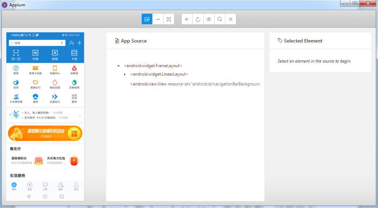Click the 惠支付 section heading
378x208 pixels.
15,149
